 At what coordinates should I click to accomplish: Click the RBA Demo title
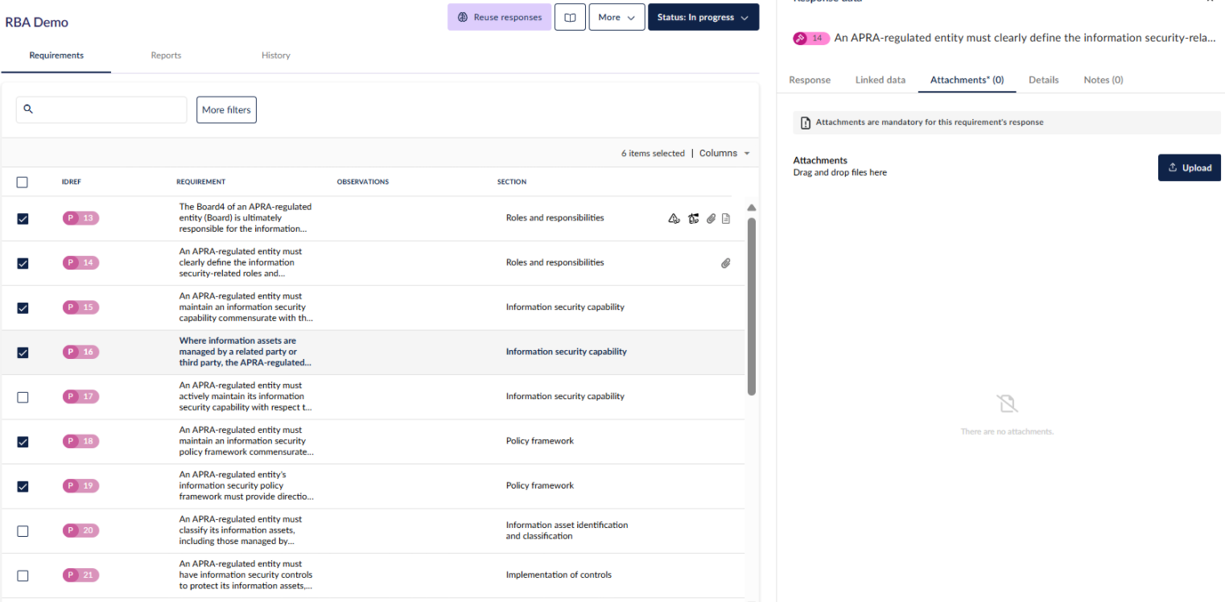pos(37,23)
